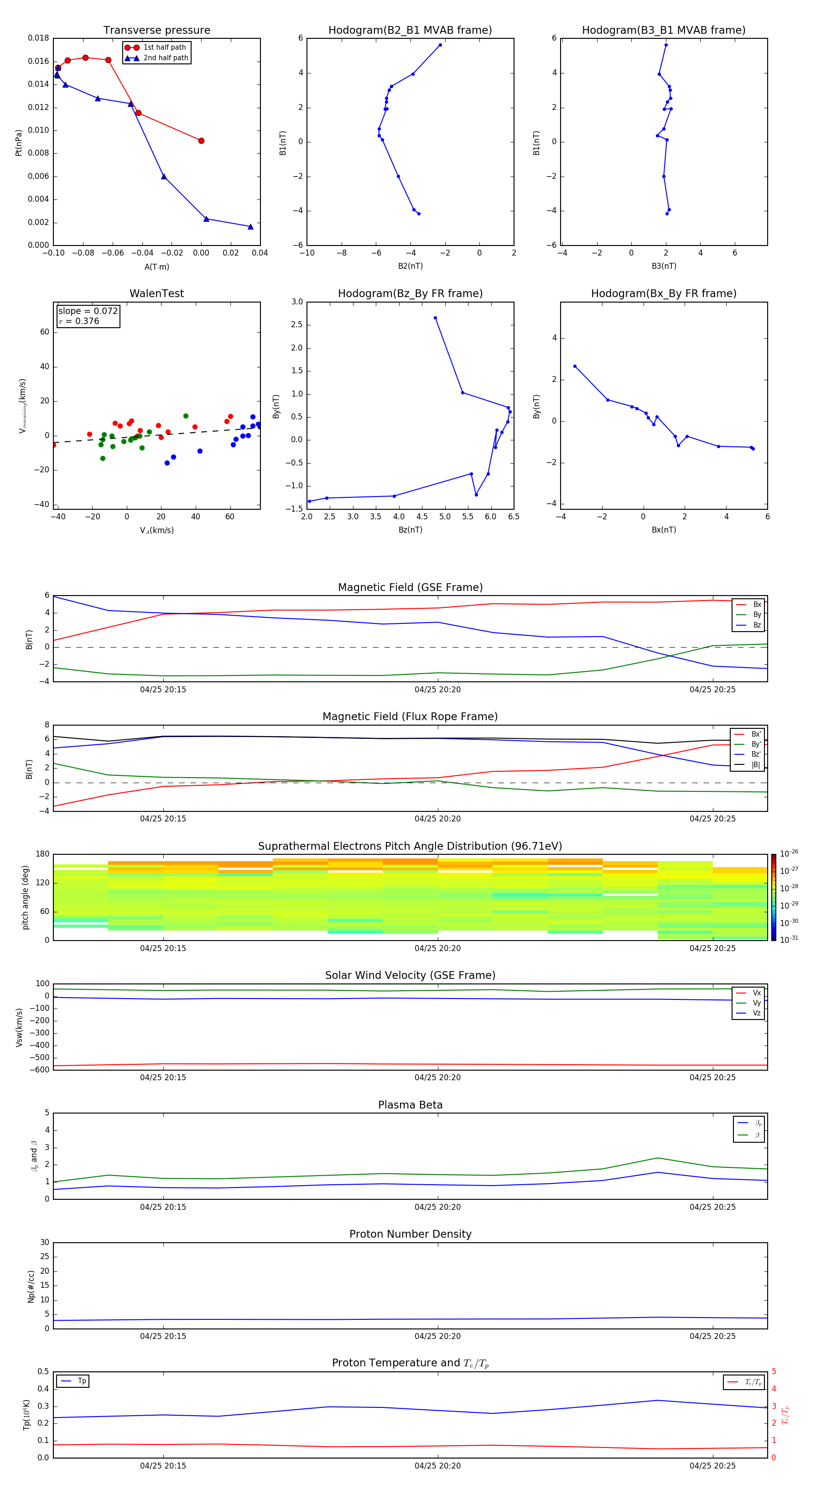This screenshot has width=821, height=1506.
Task: Click the Te/Tp legend entry in temperature plot
Action: [x=744, y=1382]
